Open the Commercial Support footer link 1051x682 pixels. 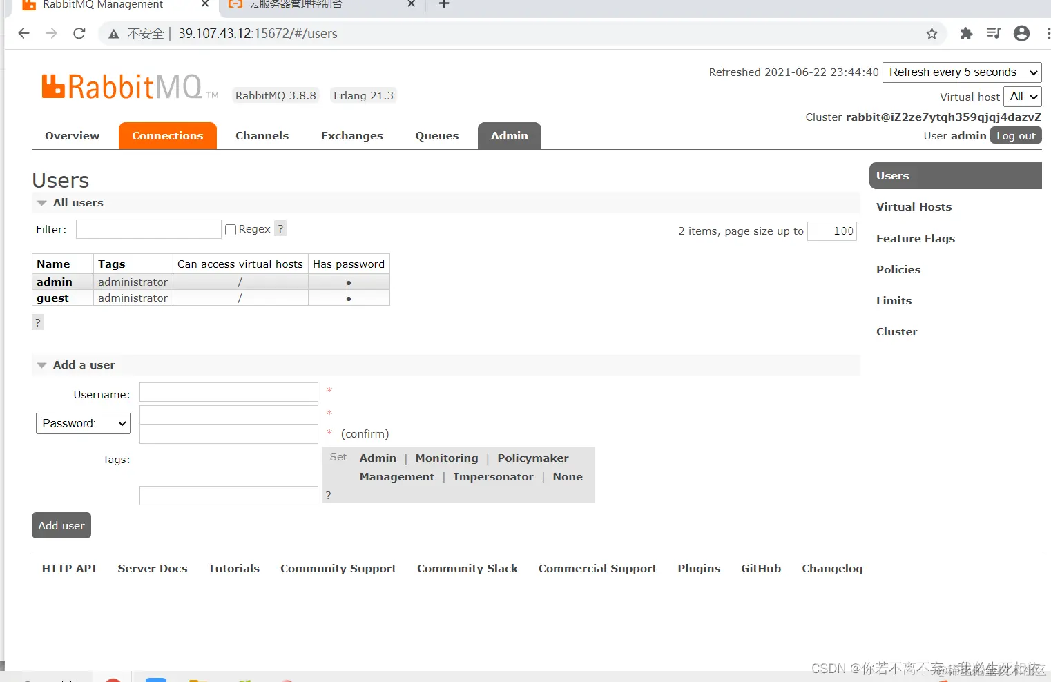598,569
